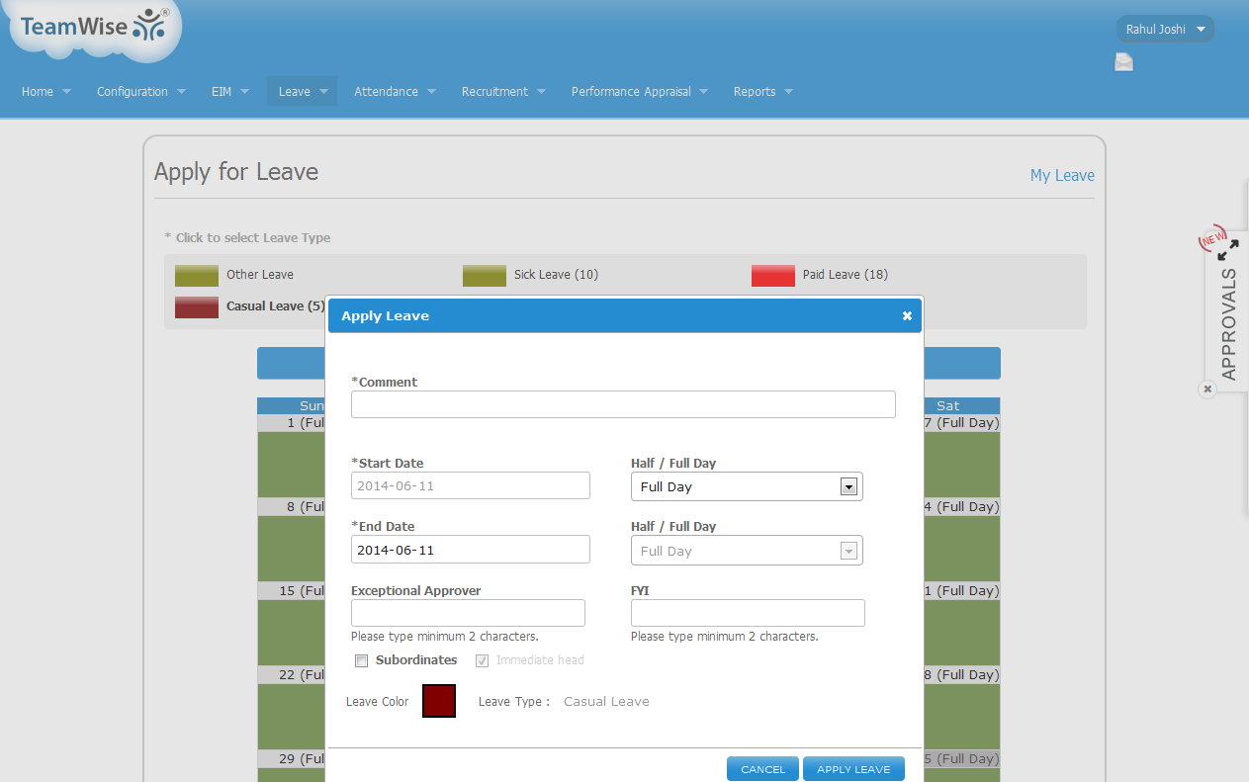Image resolution: width=1249 pixels, height=782 pixels.
Task: Click into the Comment text field
Action: (623, 404)
